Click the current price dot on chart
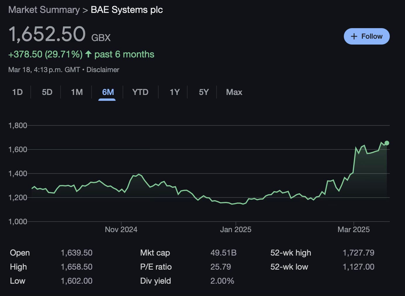This screenshot has width=405, height=296. pyautogui.click(x=387, y=143)
